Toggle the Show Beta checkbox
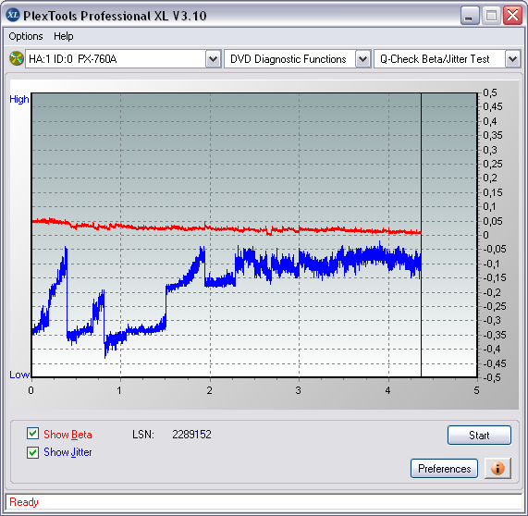This screenshot has height=516, width=528. (32, 434)
